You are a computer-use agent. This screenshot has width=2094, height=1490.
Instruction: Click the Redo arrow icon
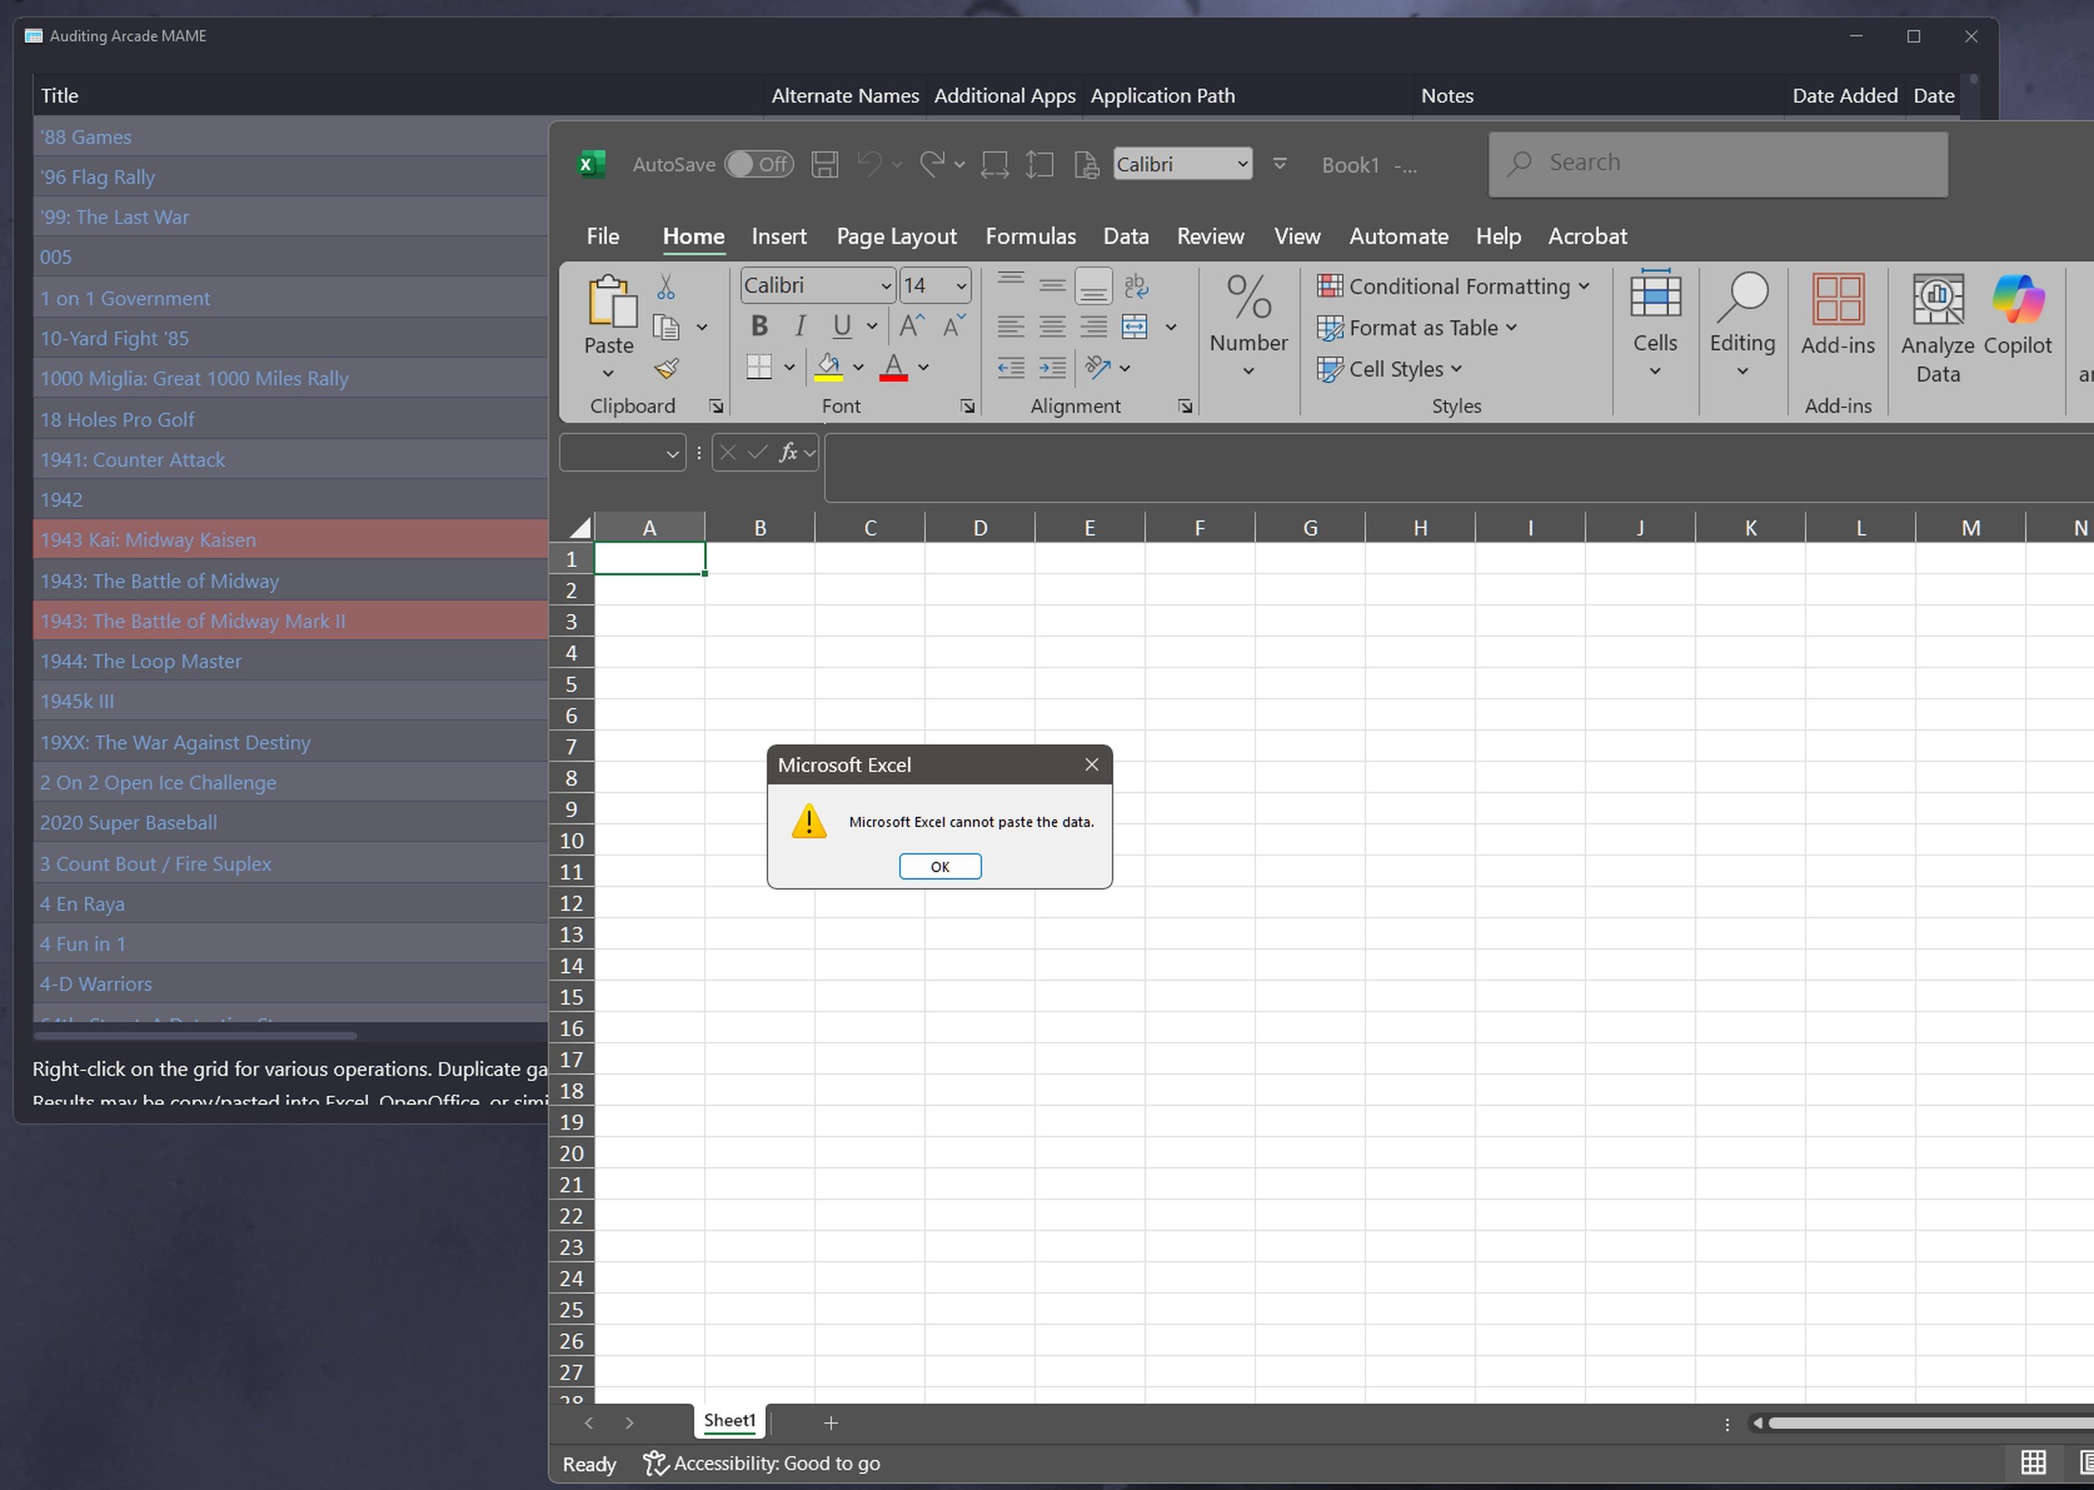pyautogui.click(x=932, y=164)
